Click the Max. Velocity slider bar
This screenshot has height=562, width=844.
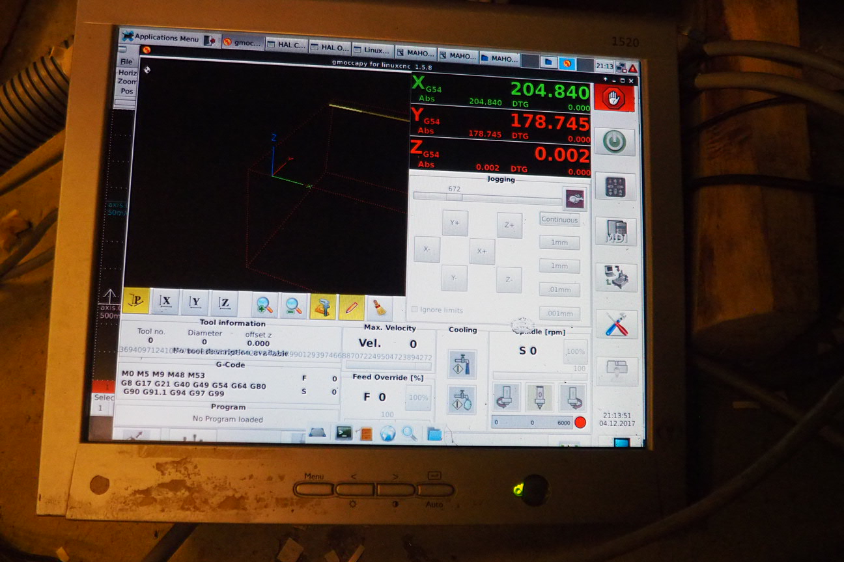coord(388,366)
